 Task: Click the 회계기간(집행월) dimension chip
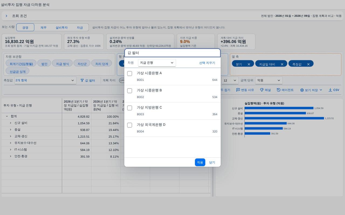point(21,64)
